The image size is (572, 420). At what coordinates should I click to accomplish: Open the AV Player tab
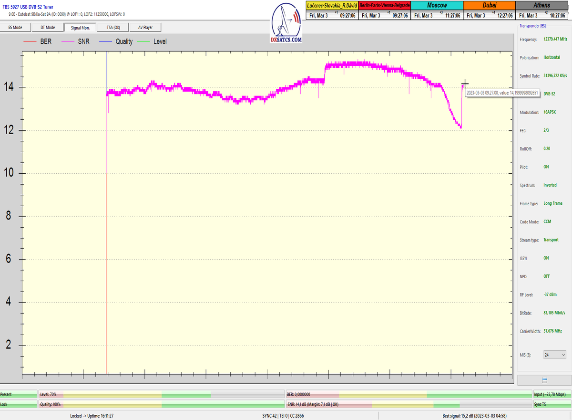145,27
